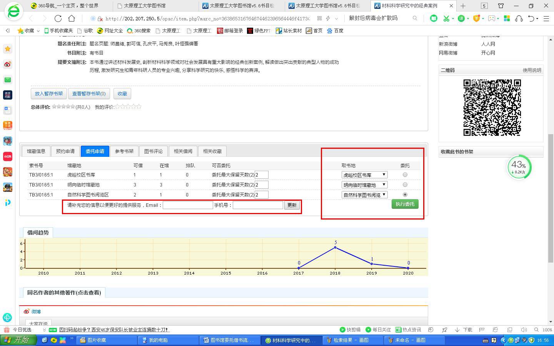Open 虎峪校区书库 pickup location dropdown
The width and height of the screenshot is (554, 346).
click(x=364, y=175)
